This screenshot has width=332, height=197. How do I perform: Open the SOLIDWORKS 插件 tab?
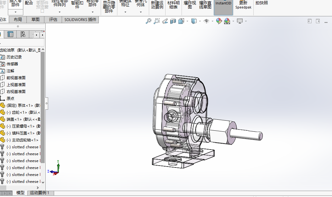point(80,19)
